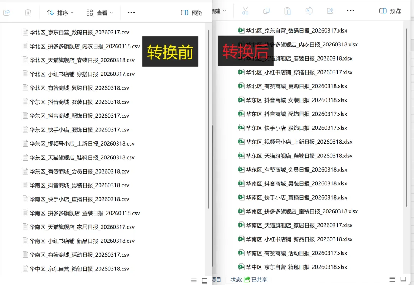Click Excel icon of 华东区_抖音商城_女装日报 xlsx
Screen dimensions: 414x285
[x=241, y=100]
